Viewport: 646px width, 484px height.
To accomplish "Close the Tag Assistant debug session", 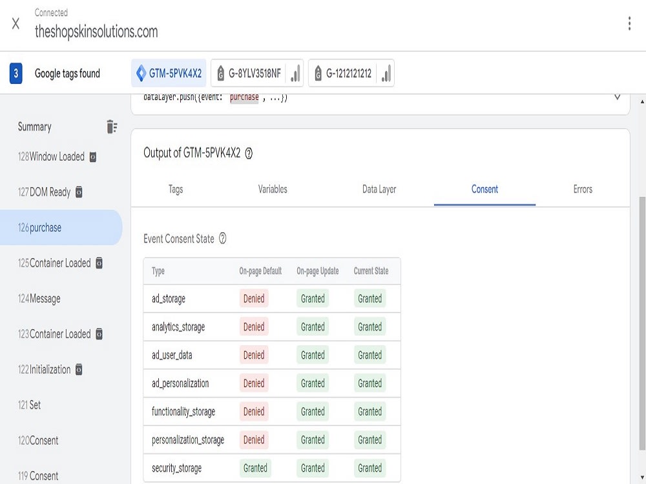I will coord(16,23).
